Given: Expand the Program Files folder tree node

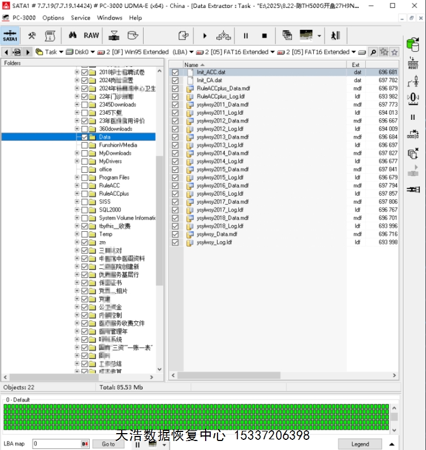Looking at the screenshot, I should tap(77, 177).
